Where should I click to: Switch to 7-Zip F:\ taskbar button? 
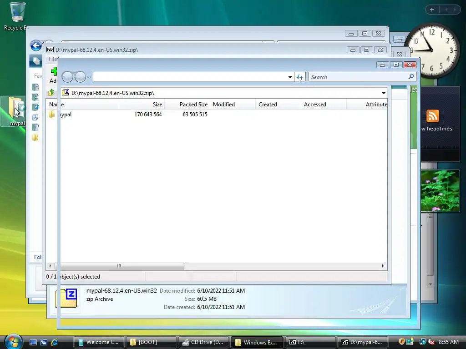pyautogui.click(x=310, y=342)
